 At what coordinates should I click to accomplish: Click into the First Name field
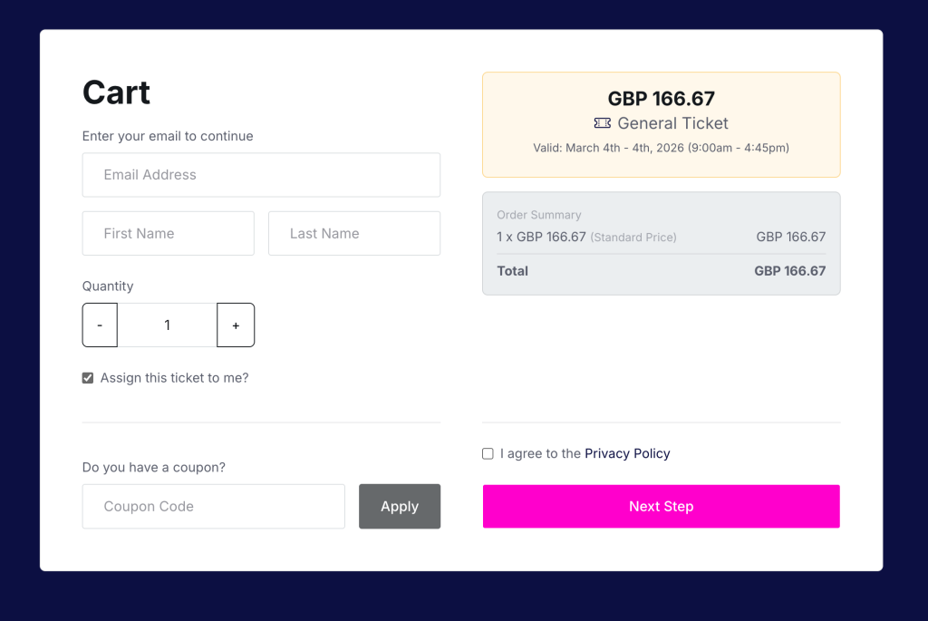click(x=168, y=234)
